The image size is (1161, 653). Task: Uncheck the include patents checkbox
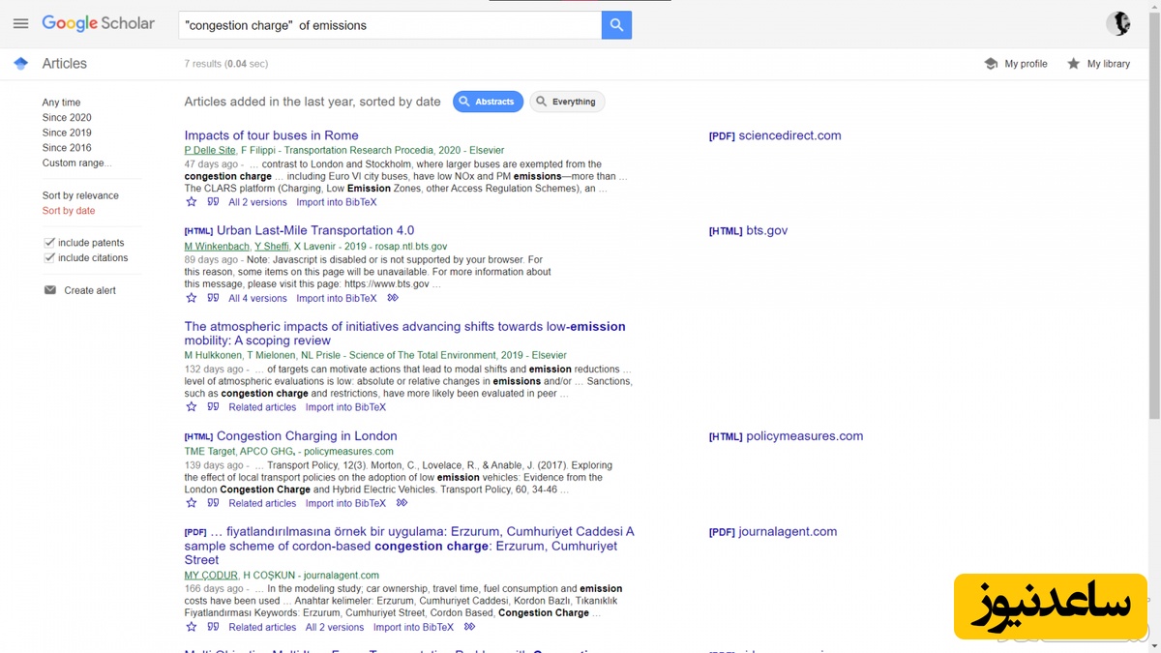pyautogui.click(x=49, y=243)
